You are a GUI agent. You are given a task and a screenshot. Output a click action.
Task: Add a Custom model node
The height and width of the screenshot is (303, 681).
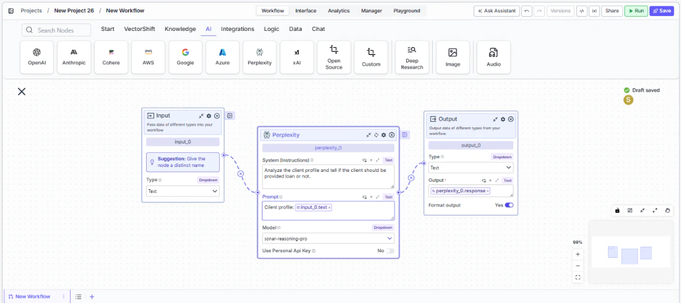point(371,58)
